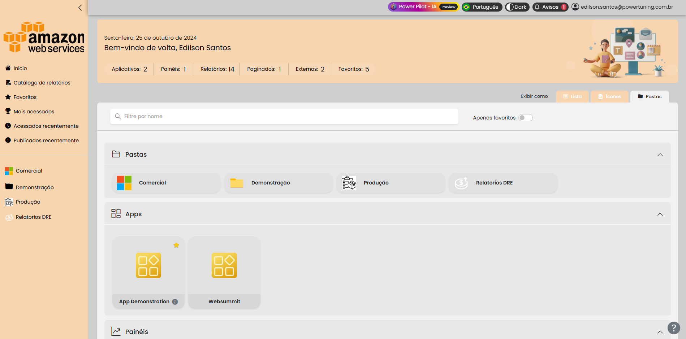Screen dimensions: 686x339
Task: Open the Mais acessados sidebar item
Action: (x=34, y=112)
